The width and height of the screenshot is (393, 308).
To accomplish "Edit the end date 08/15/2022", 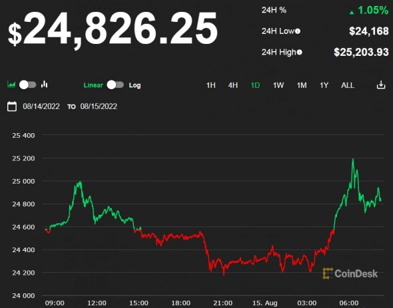I will click(x=99, y=106).
